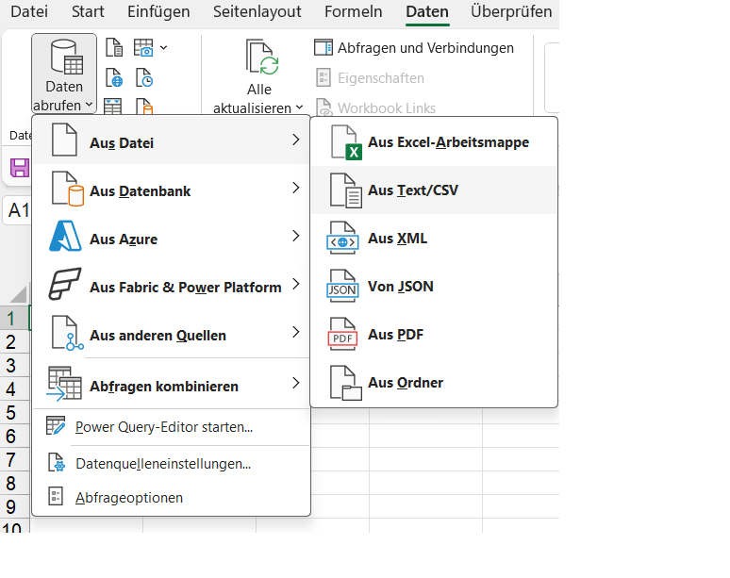Select Aus Text/CSV in the submenu
This screenshot has width=730, height=578.
pyautogui.click(x=434, y=190)
